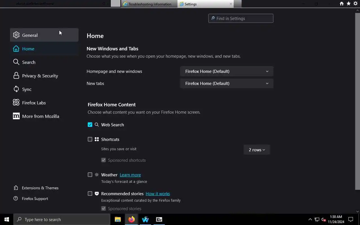
Task: Show hidden system tray icons
Action: [310, 220]
